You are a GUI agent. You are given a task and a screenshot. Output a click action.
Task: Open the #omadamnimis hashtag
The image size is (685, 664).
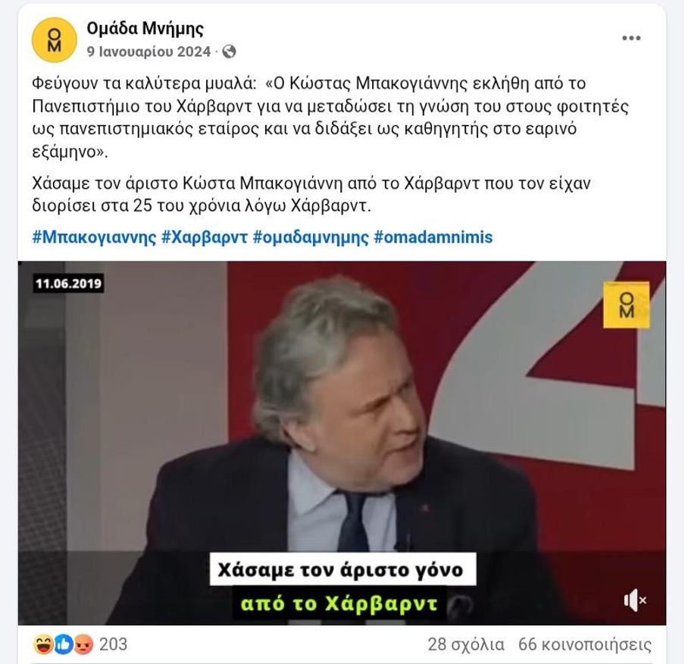coord(433,237)
